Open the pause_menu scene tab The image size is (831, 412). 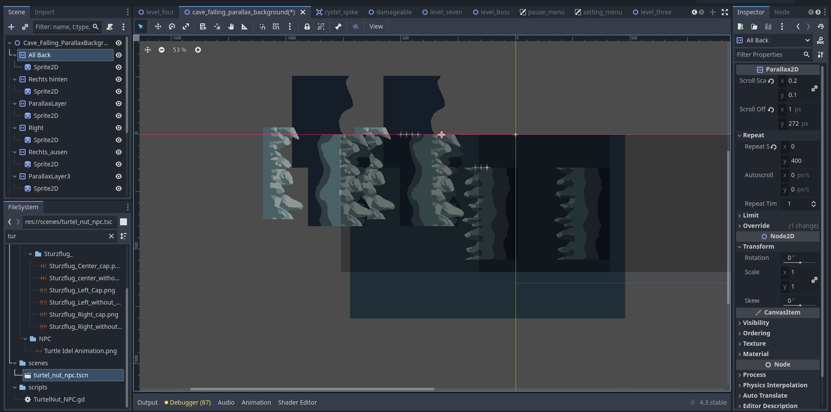[542, 12]
